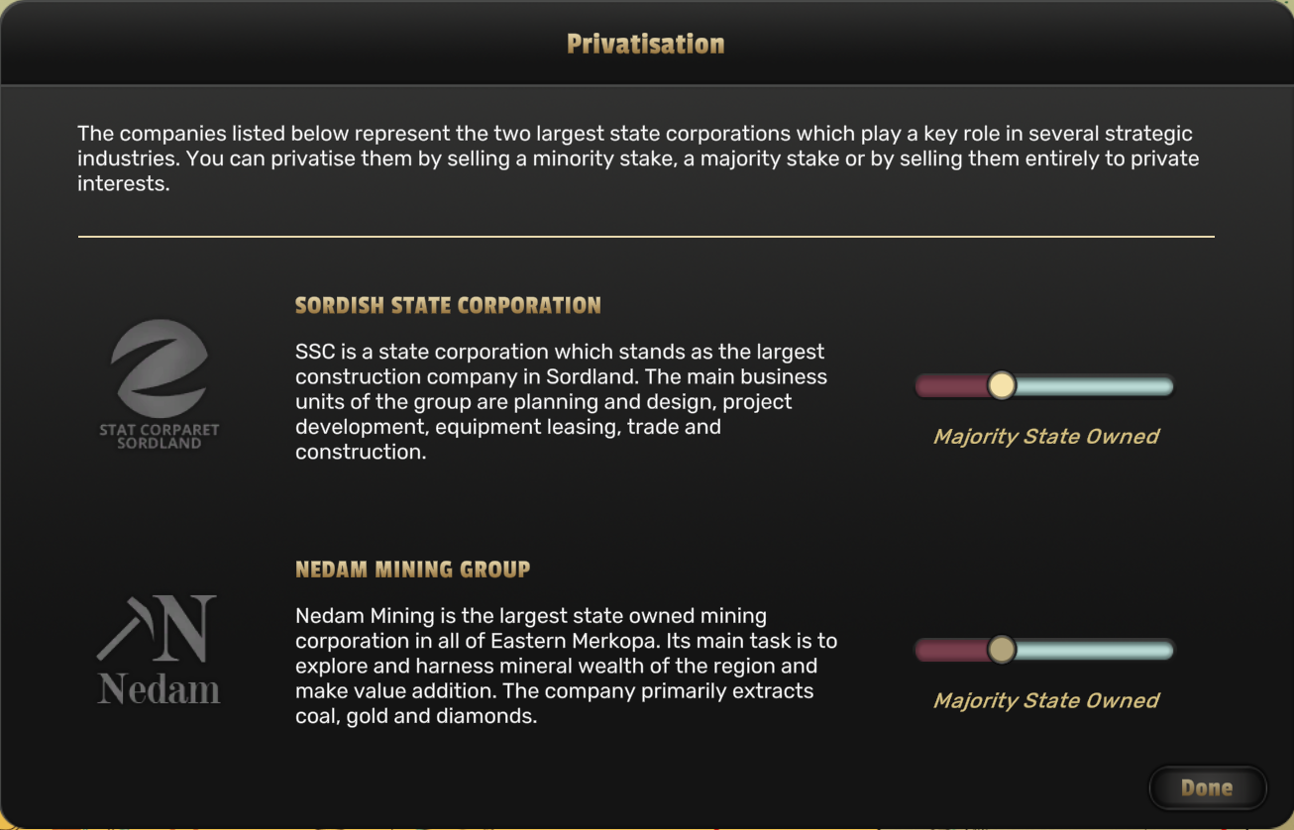Click the Sordish State Corporation slider handle
Viewport: 1294px width, 830px height.
coord(1002,385)
